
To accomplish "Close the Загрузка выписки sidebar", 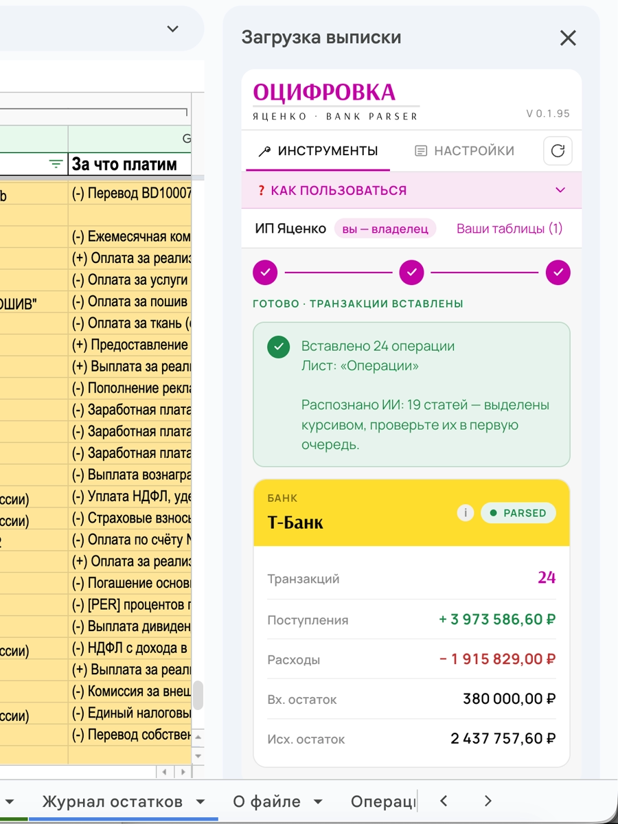I will (568, 38).
